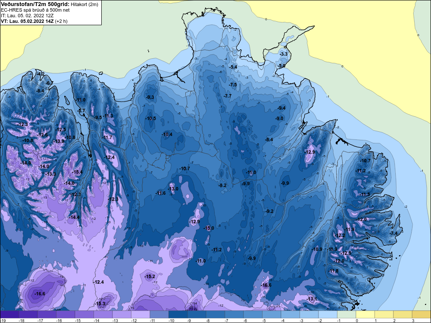Click the -15.0 temperature label
This screenshot has width=431, height=323.
[209, 228]
